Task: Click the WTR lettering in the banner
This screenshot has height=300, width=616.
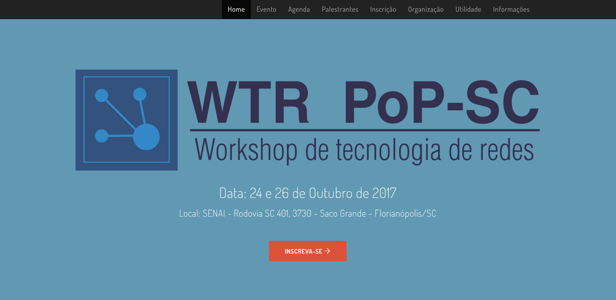Action: coord(248,102)
